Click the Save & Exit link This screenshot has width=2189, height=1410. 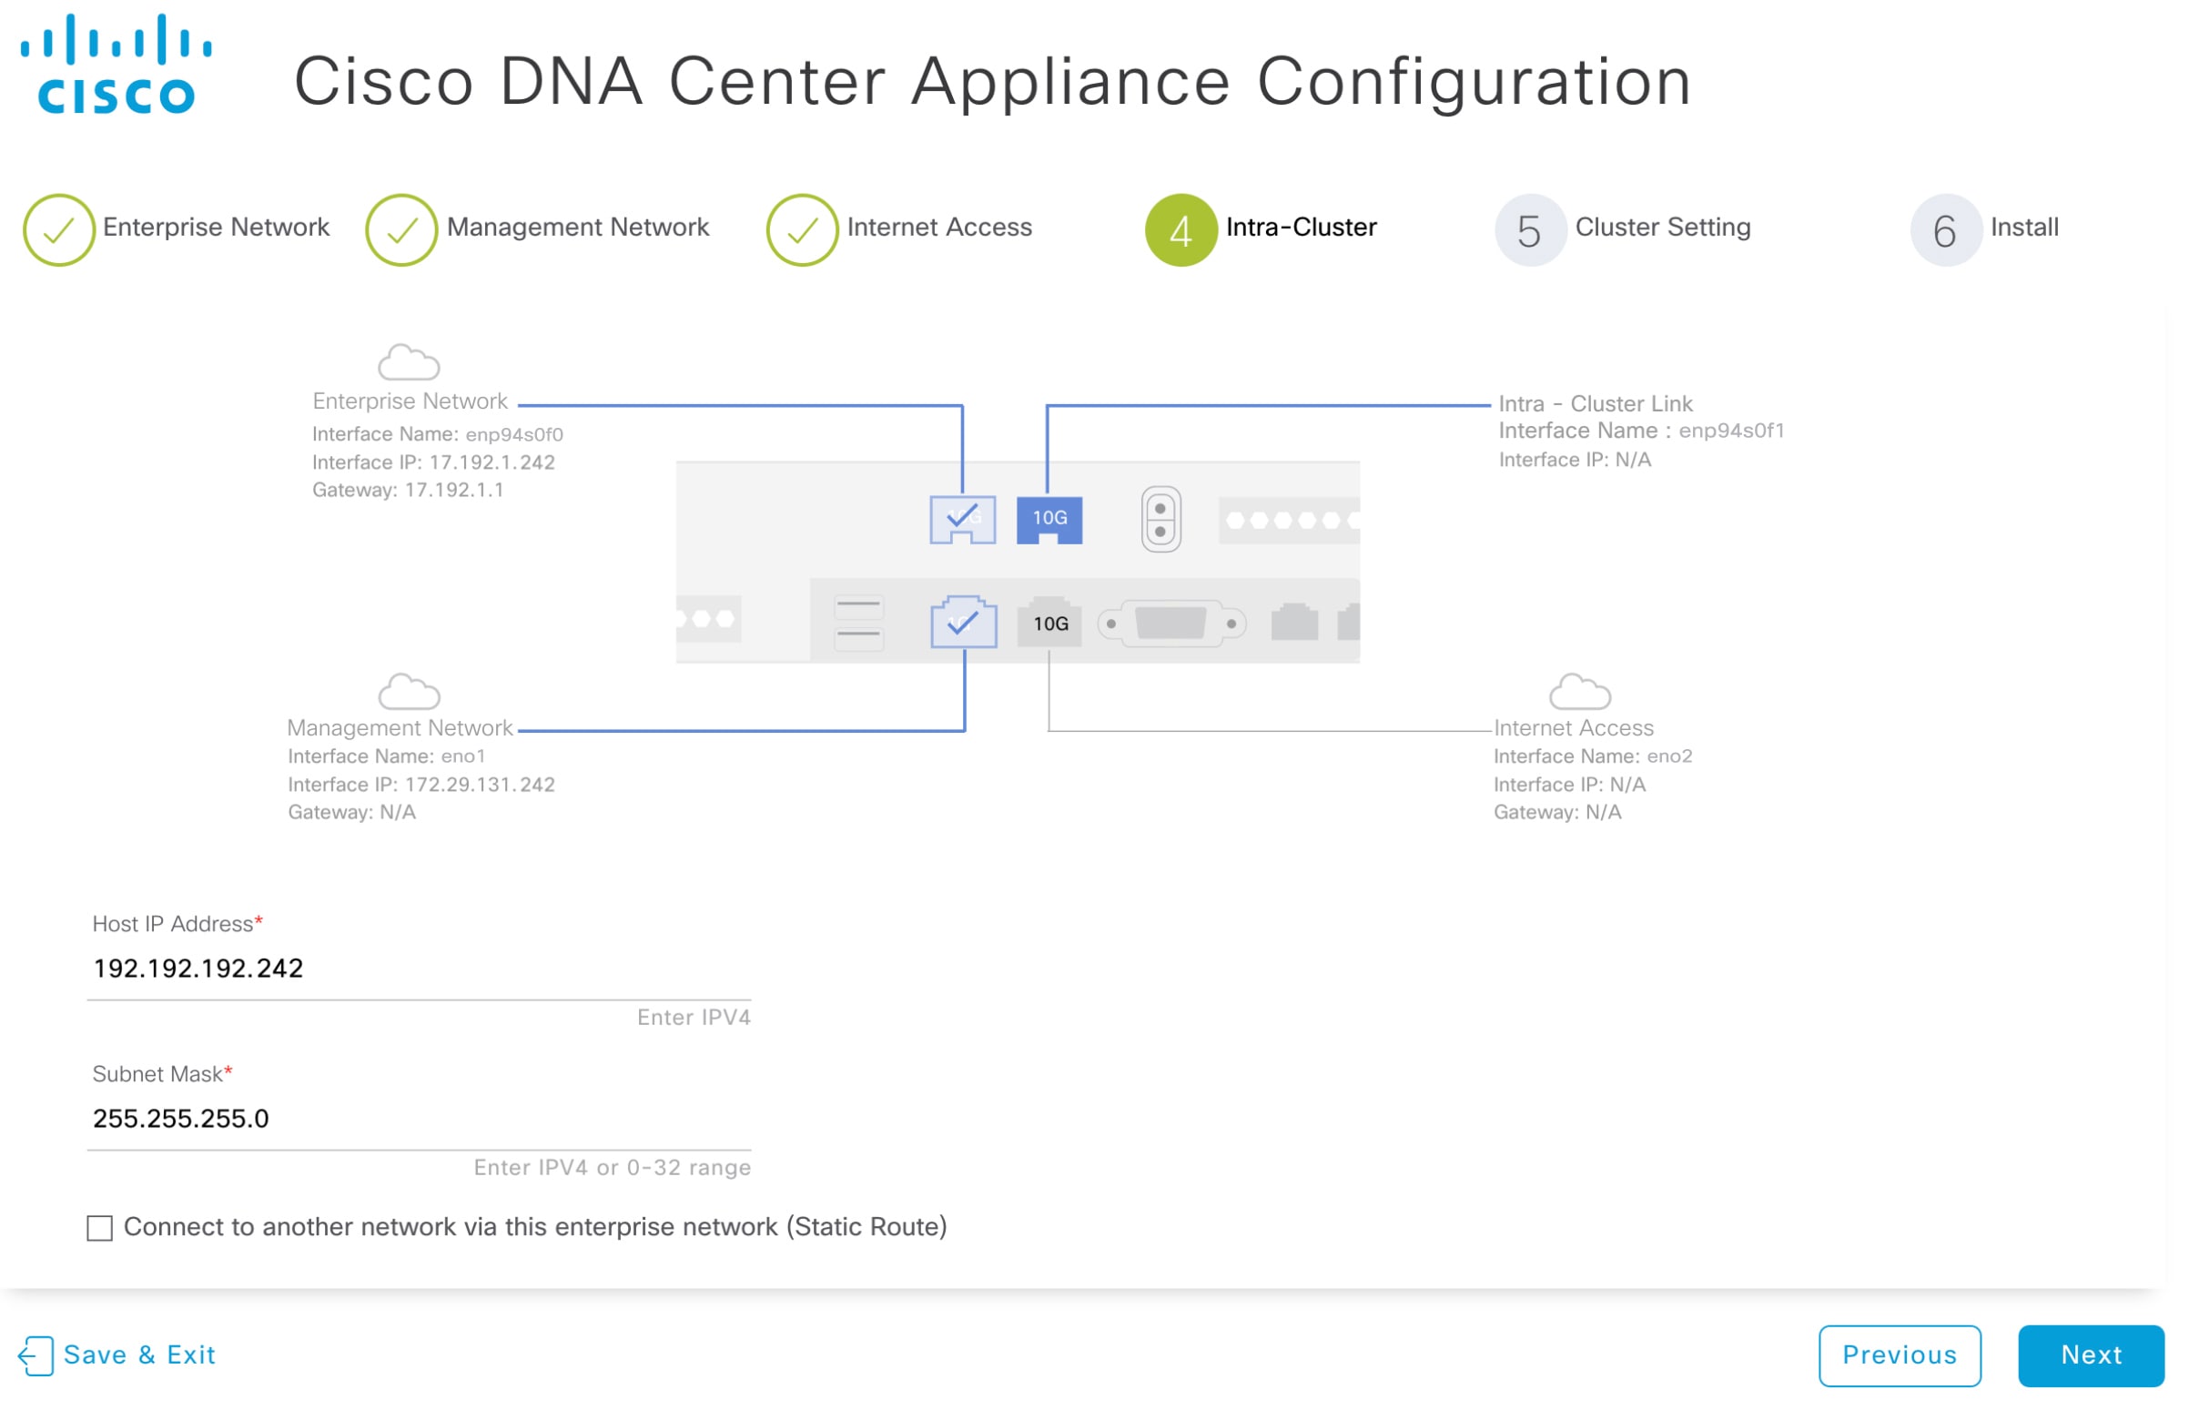tap(139, 1356)
